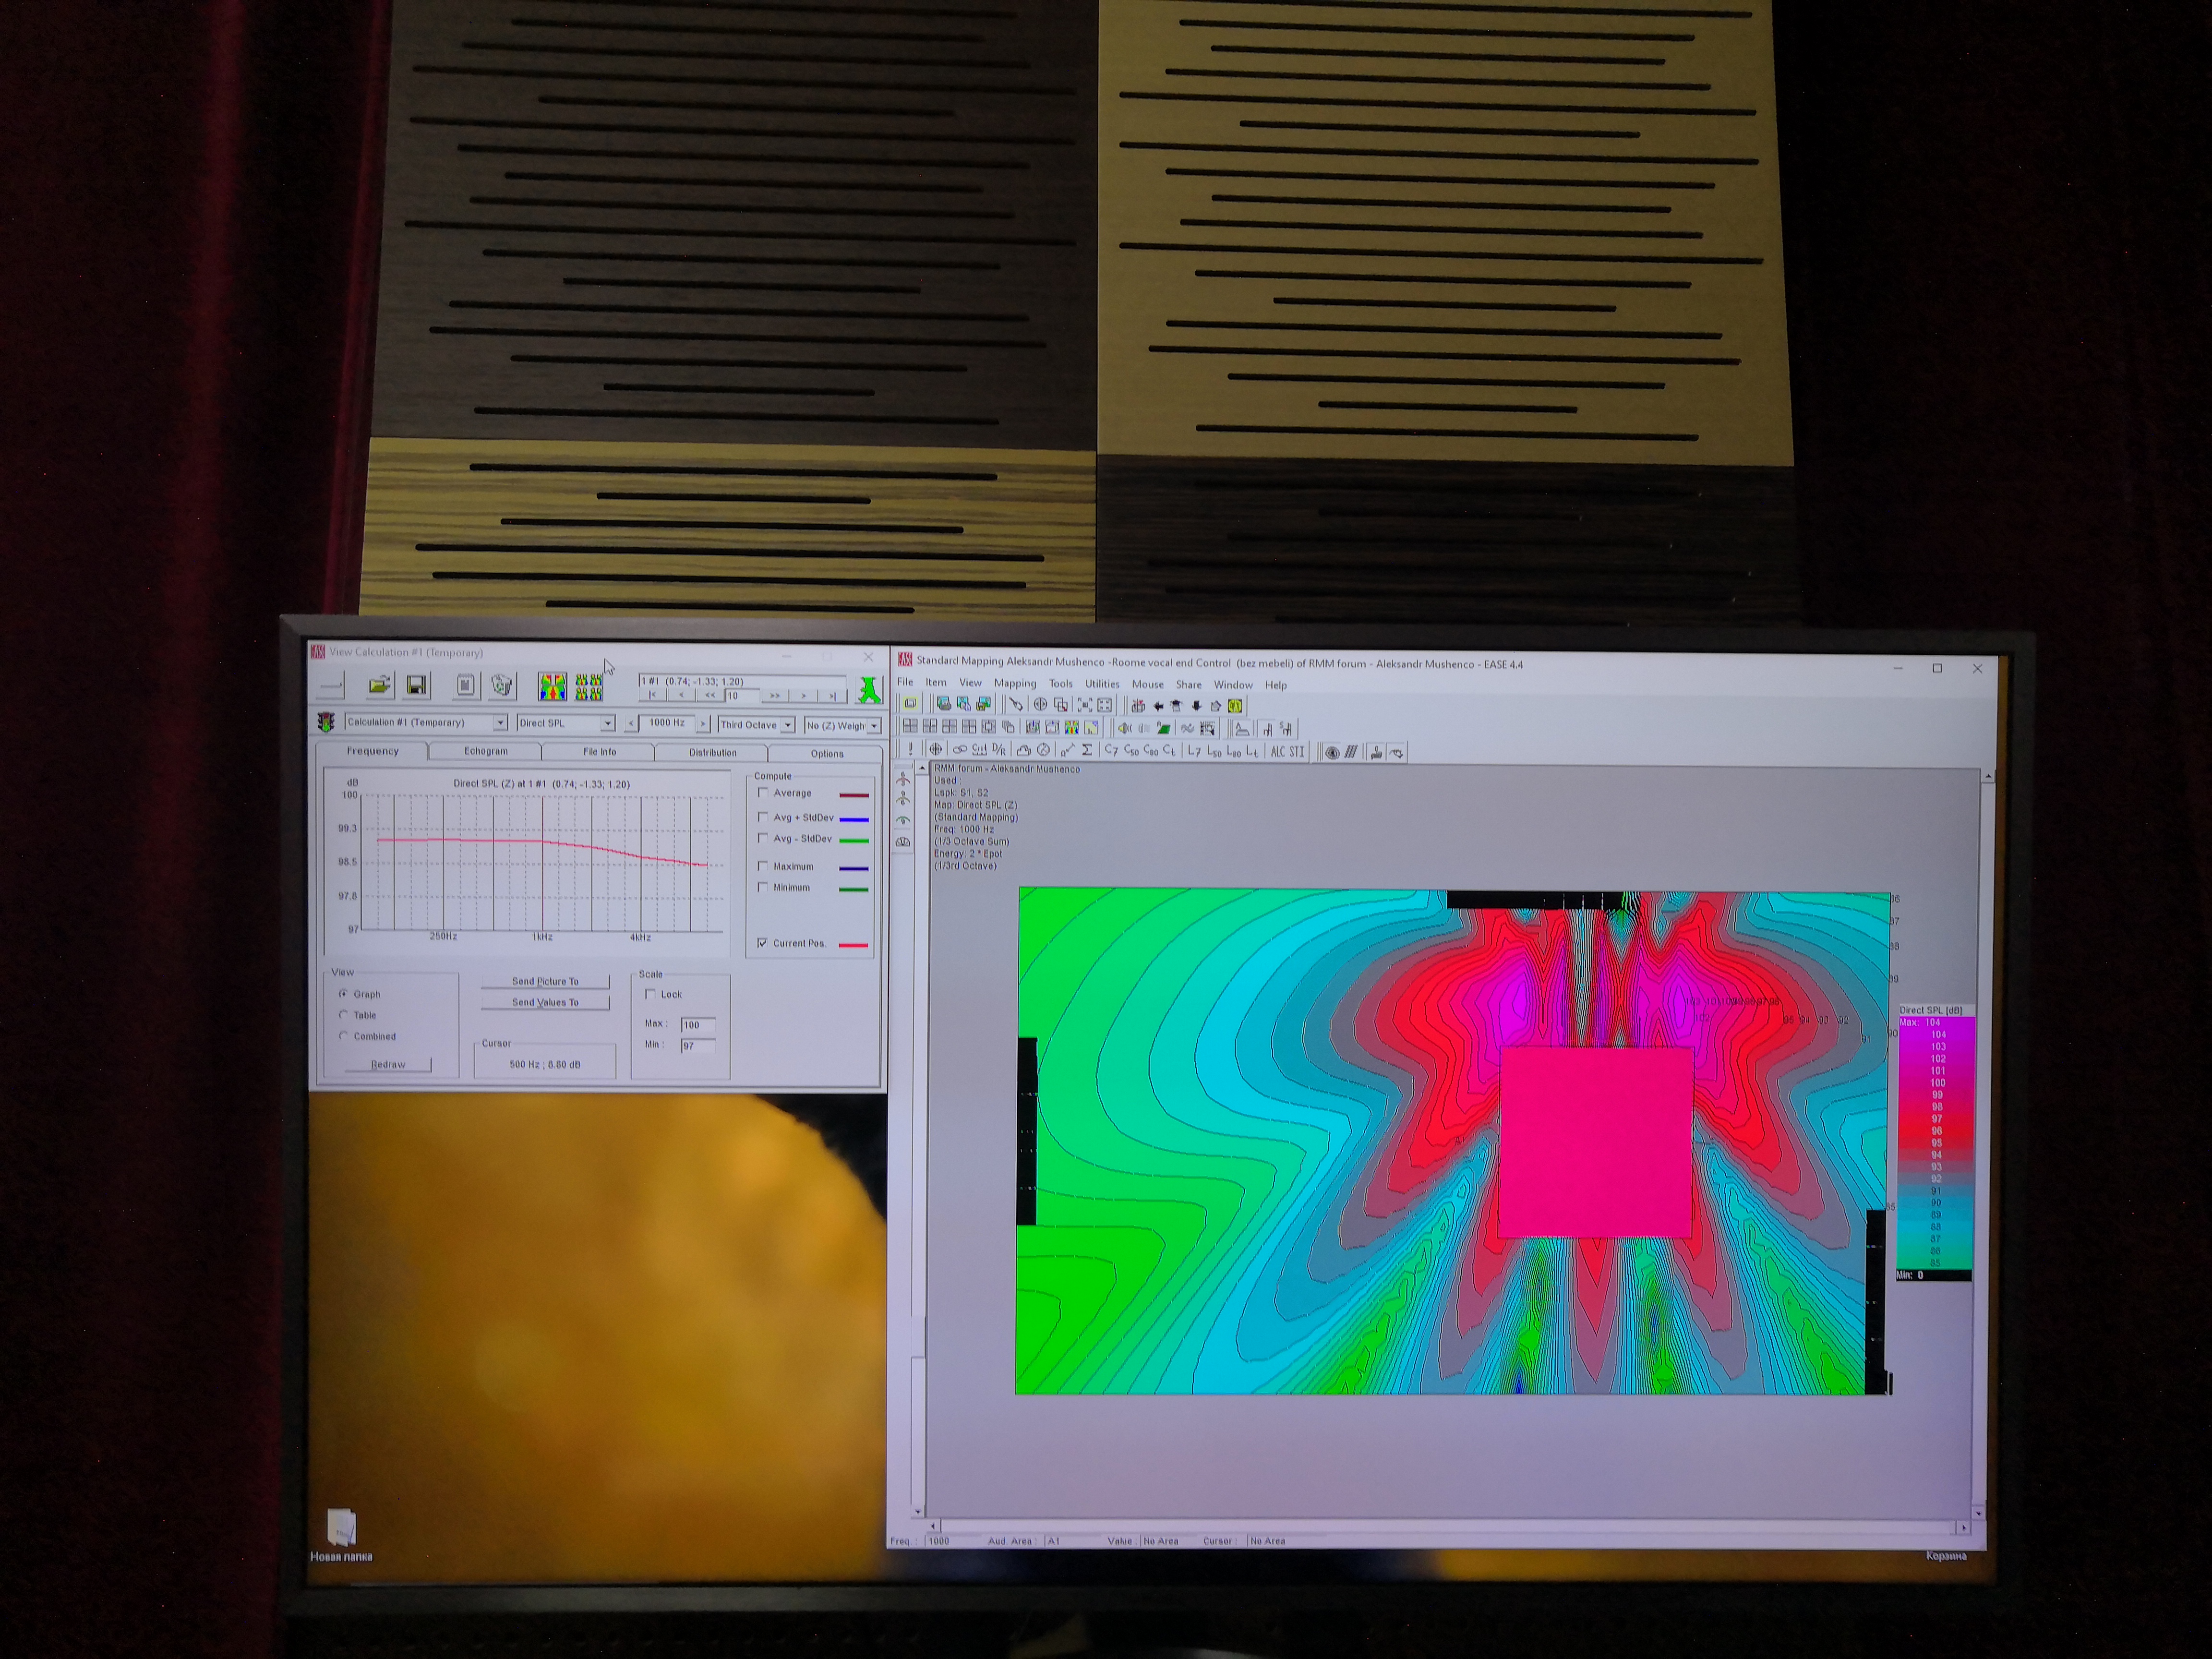Click the sigma sum toolbar icon

click(x=1087, y=750)
